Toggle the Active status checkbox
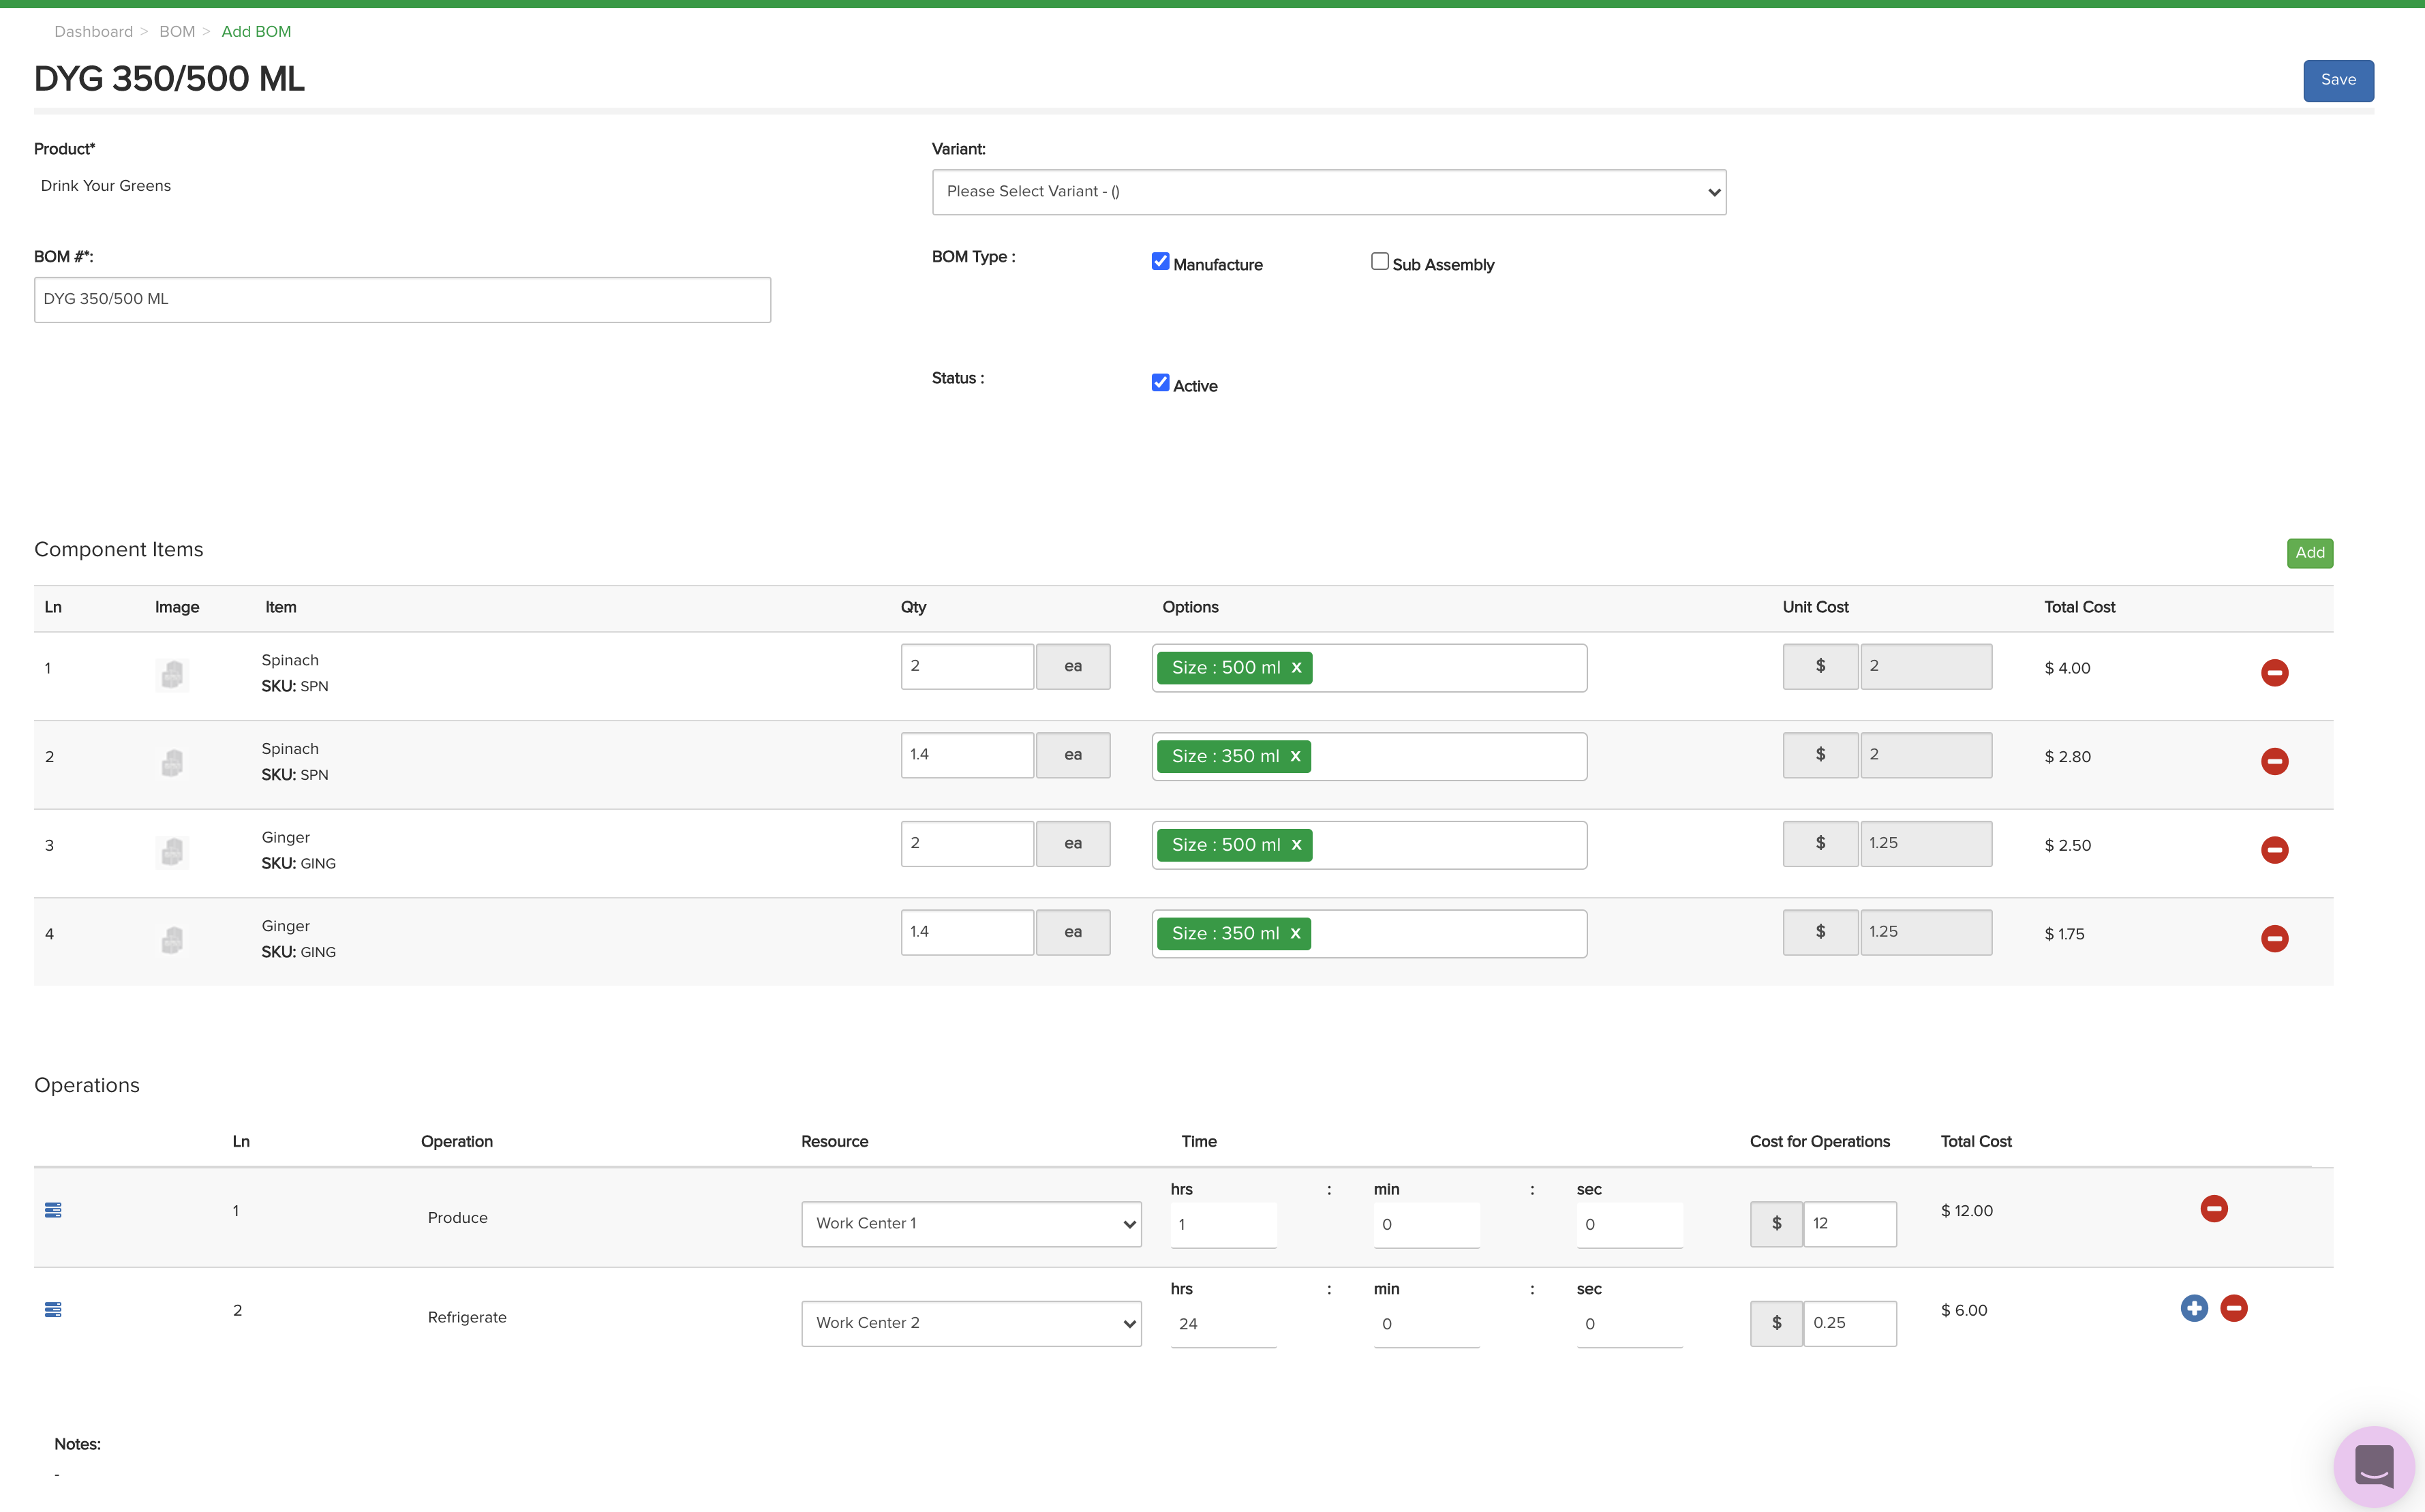Screen dimensions: 2425x1512 (x=1159, y=383)
